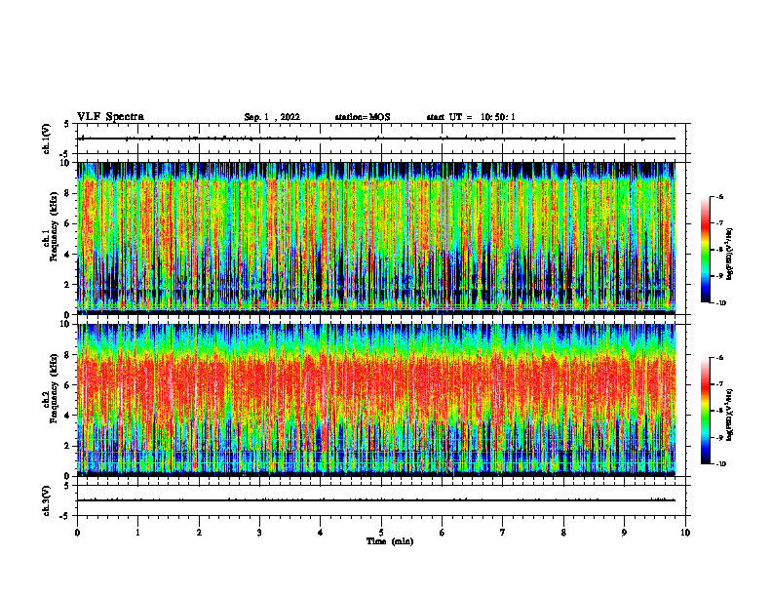The width and height of the screenshot is (772, 597).
Task: Click the ch.2 spectrogram color bar
Action: pos(705,411)
